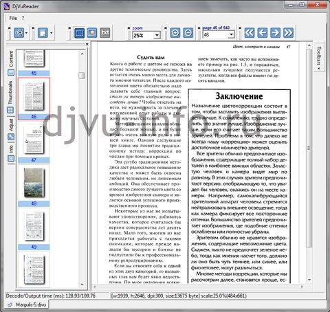330x312 pixels.
Task: Click the page 47 label under thumbnail
Action: click(x=34, y=160)
